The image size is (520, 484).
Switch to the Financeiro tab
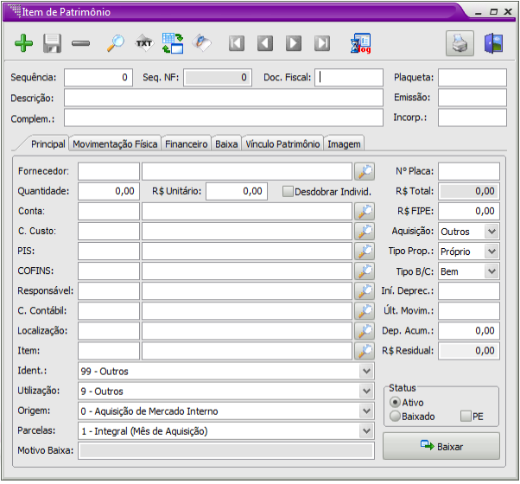point(186,144)
